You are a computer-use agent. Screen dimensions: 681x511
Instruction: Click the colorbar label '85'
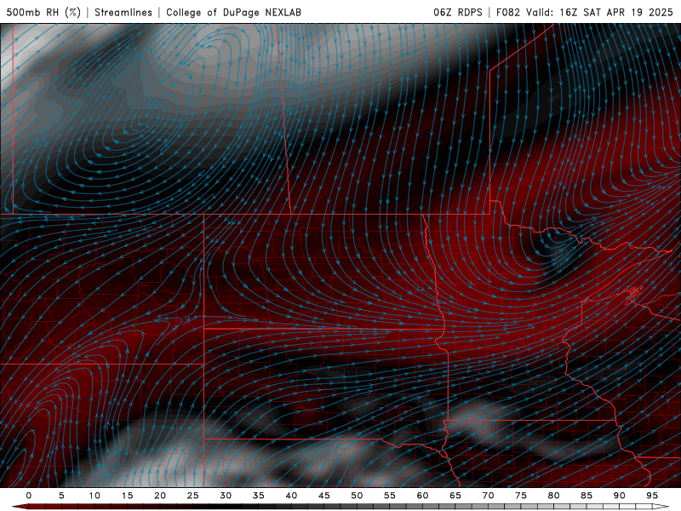point(587,496)
